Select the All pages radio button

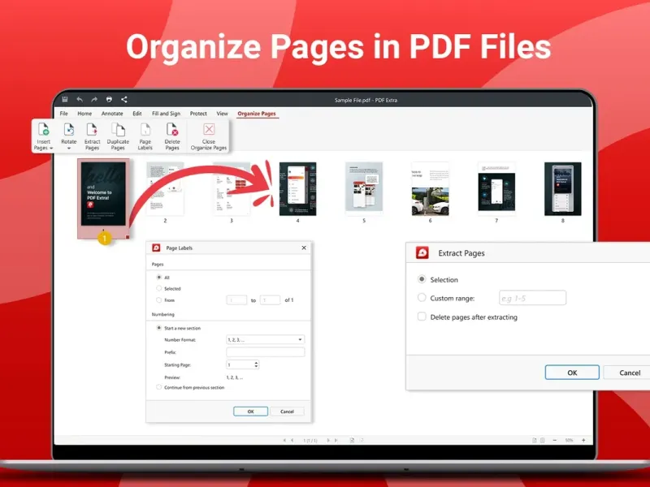[x=158, y=277]
